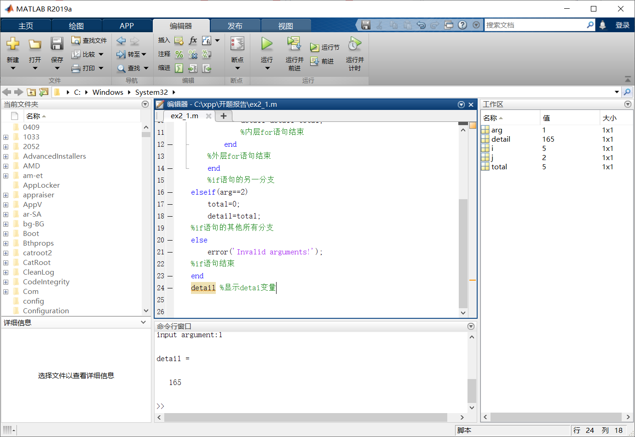This screenshot has height=437, width=635.
Task: Open the 转至 (Go To) dropdown
Action: coord(131,54)
